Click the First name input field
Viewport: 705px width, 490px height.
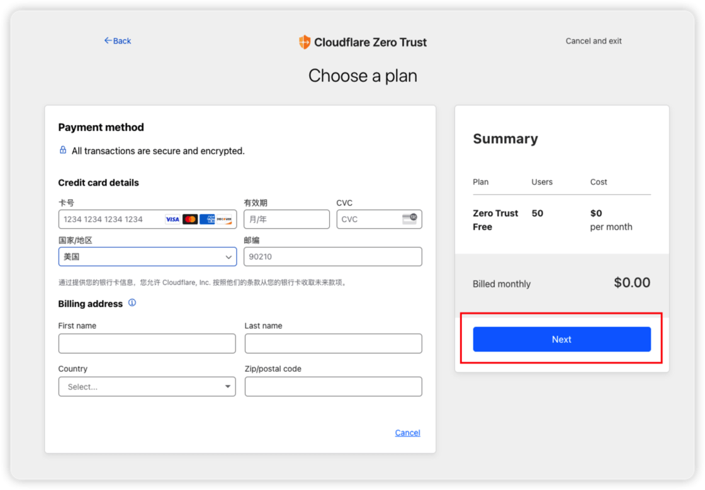[x=147, y=343]
